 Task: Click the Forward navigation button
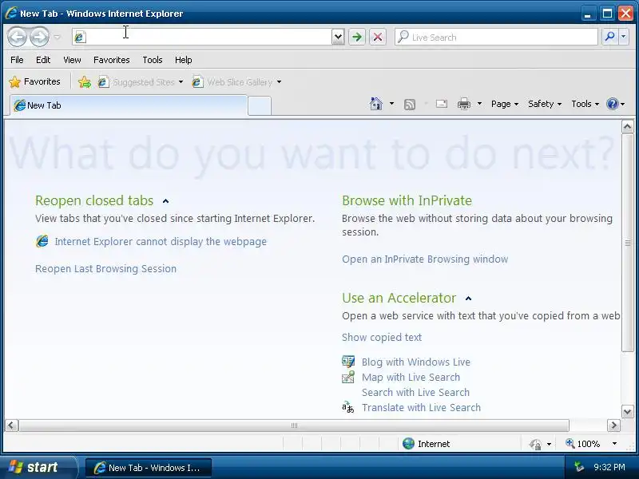[39, 37]
